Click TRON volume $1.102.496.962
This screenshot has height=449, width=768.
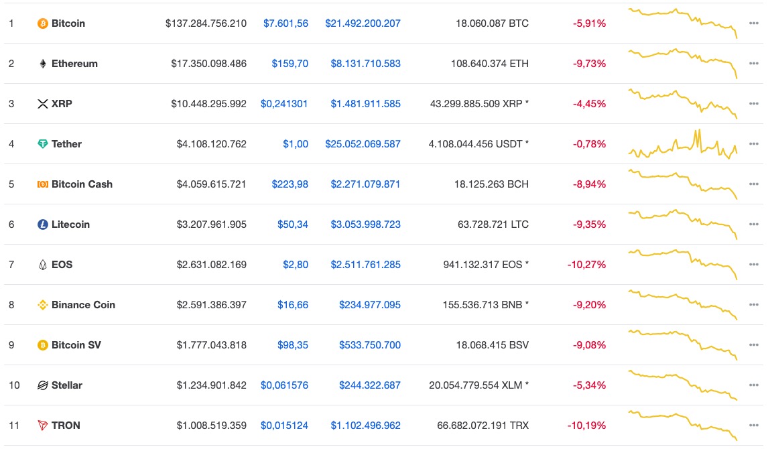[365, 426]
